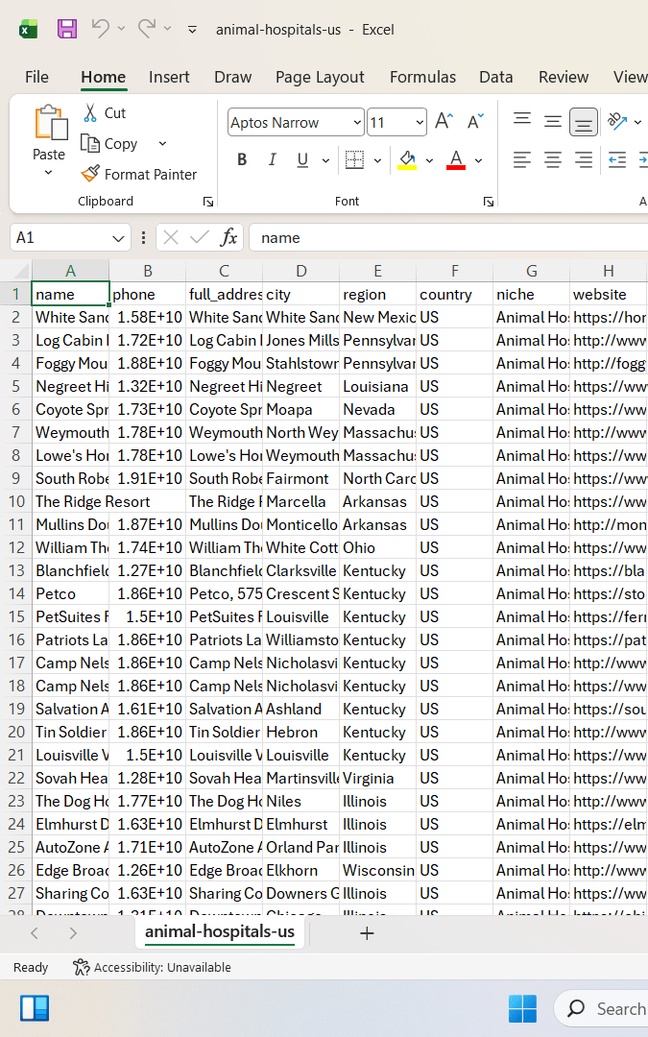Expand the Borders options arrow
Viewport: 648px width, 1037px height.
377,160
